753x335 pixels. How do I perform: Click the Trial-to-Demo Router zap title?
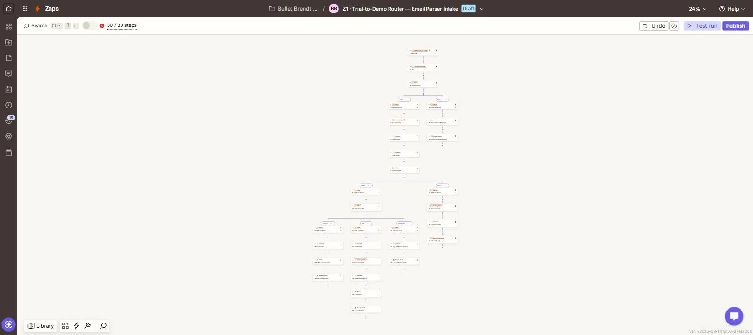(x=400, y=9)
